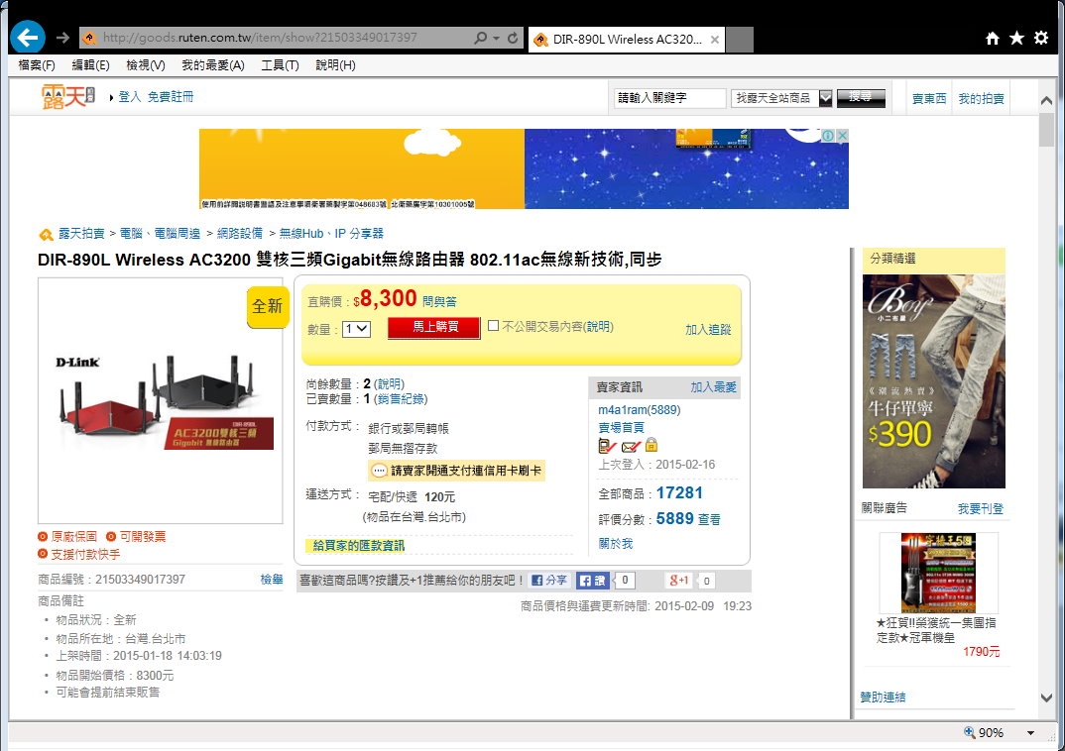Open seller m4a1ram(5889) profile link

(640, 410)
